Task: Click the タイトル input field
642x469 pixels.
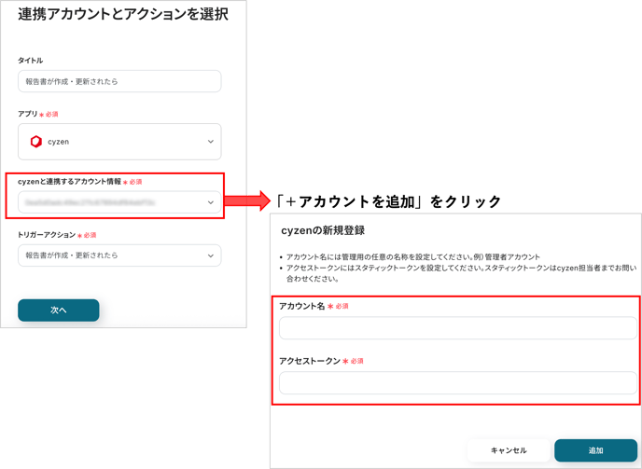Action: point(119,81)
